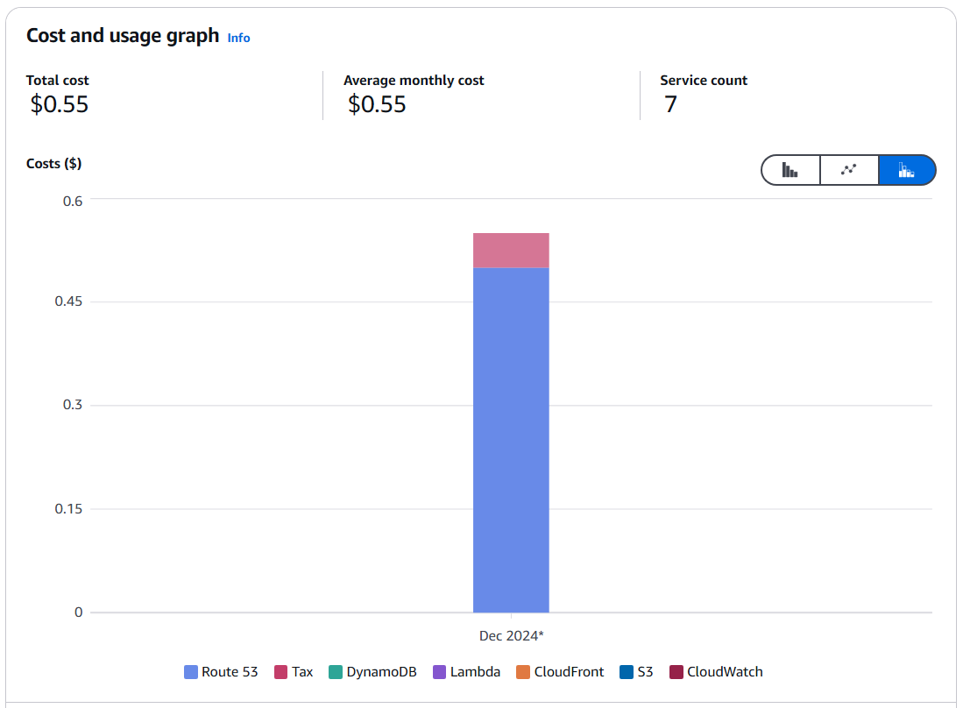Select the blue Route 53 bar segment

(x=511, y=440)
